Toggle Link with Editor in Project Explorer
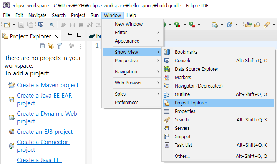The width and height of the screenshot is (277, 164). click(x=51, y=46)
